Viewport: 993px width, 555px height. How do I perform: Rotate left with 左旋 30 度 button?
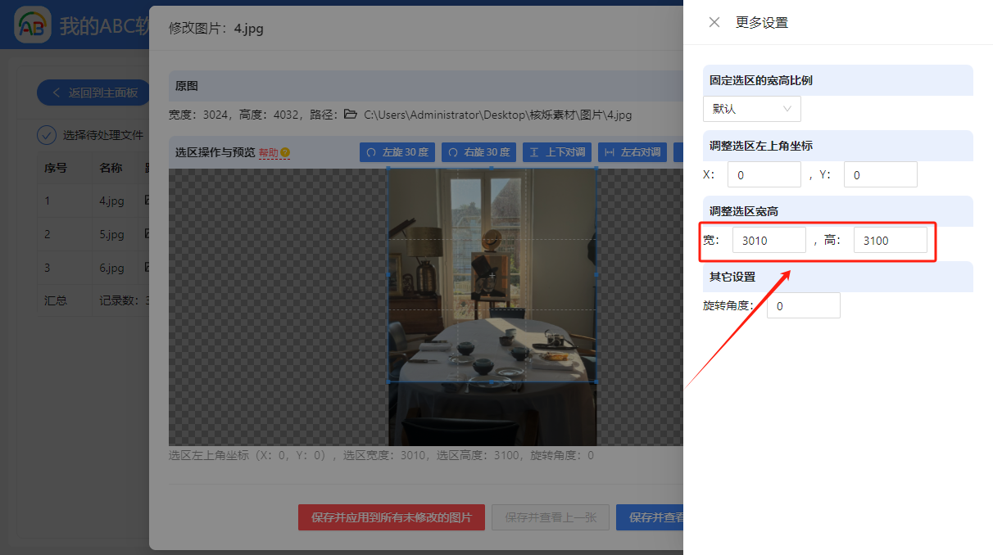point(397,152)
